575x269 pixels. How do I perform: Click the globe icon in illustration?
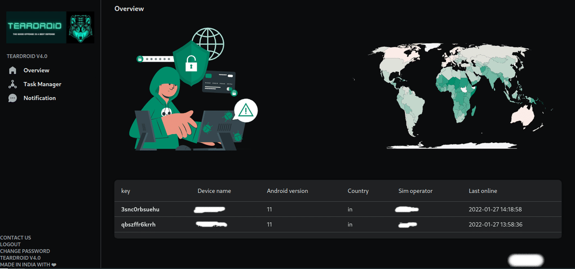(x=208, y=43)
